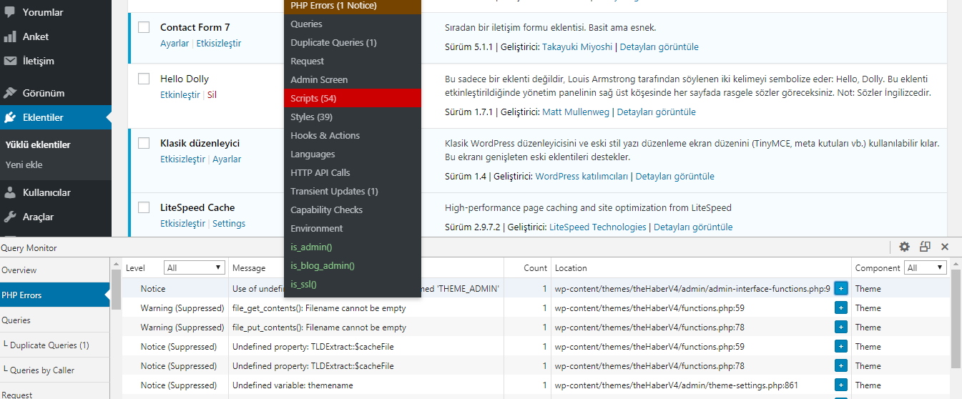Click is_blog_admin() conditional menu item
Viewport: 962px width, 399px height.
pos(353,265)
